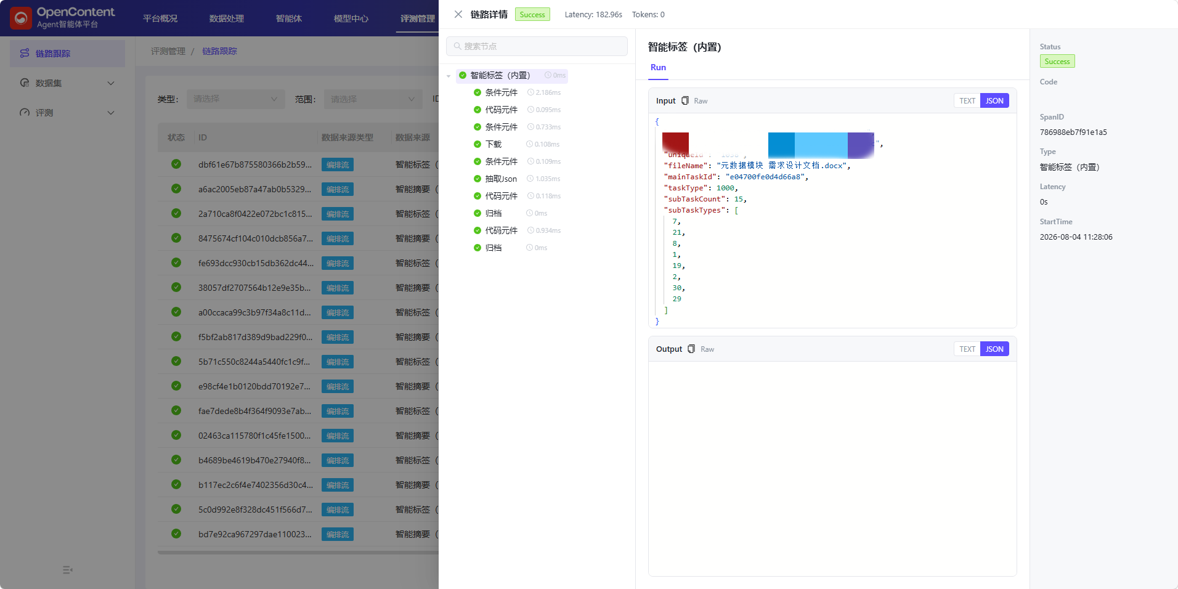Open the 链路跟踪 sidebar item

pos(67,54)
